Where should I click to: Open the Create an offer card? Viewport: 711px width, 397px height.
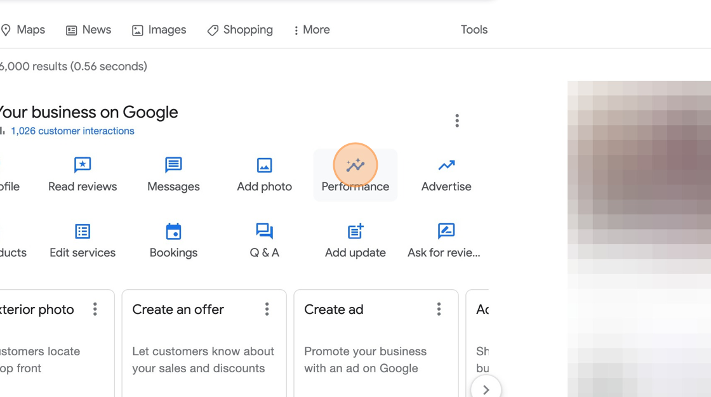coord(204,344)
